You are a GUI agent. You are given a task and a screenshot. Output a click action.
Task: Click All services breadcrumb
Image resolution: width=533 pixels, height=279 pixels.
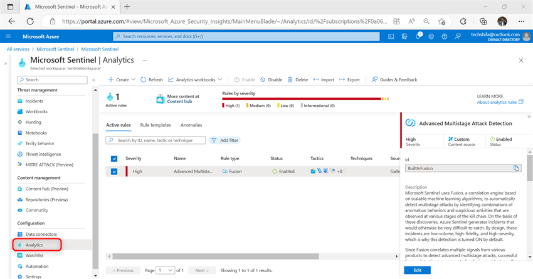click(18, 49)
